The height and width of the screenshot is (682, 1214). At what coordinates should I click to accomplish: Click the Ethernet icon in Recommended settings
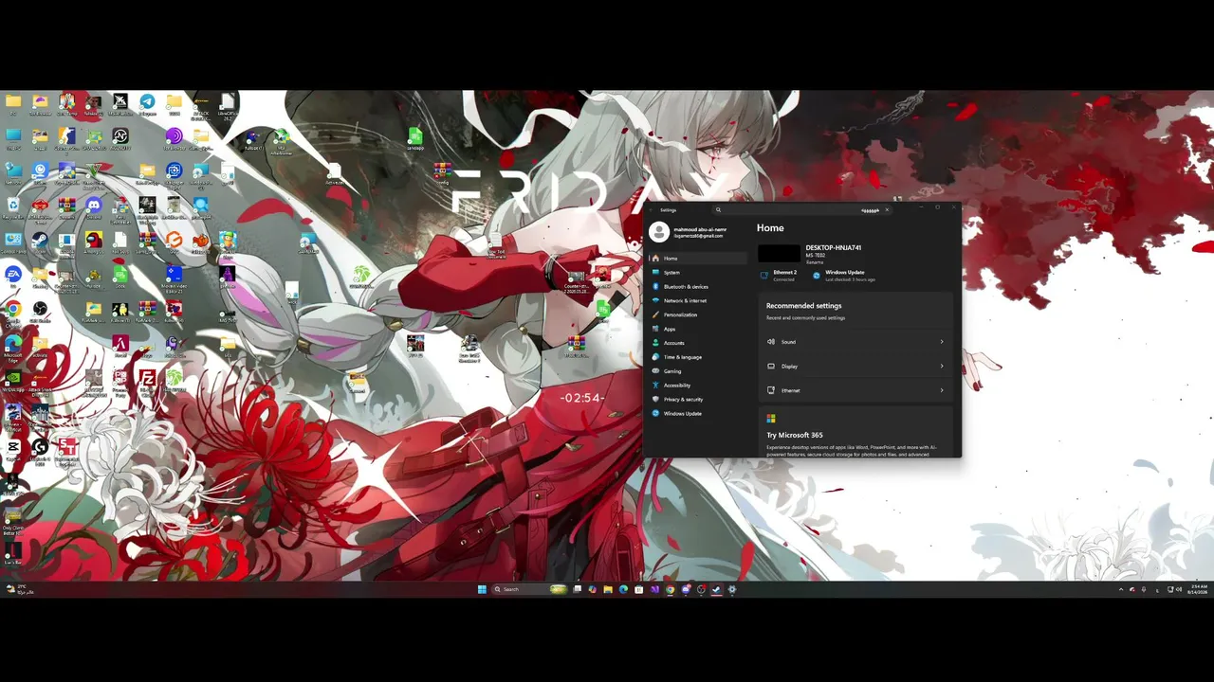pos(771,390)
